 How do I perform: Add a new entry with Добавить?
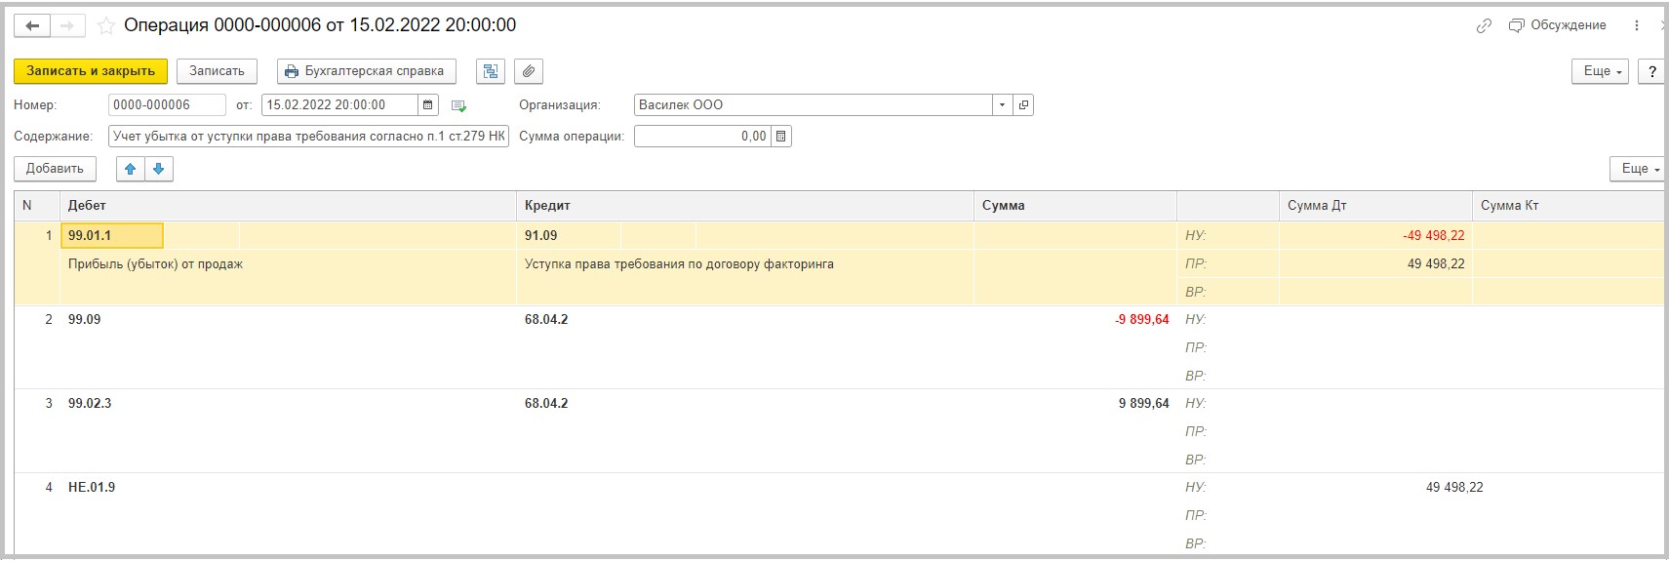[x=55, y=169]
